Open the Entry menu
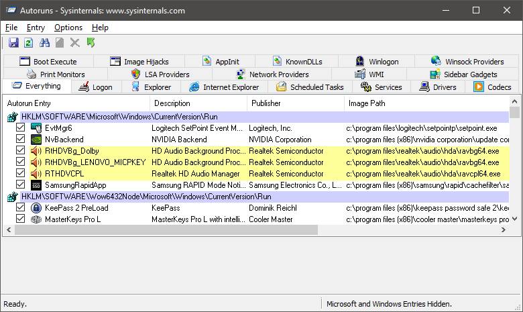Screen dimensions: 523x312 coord(36,28)
